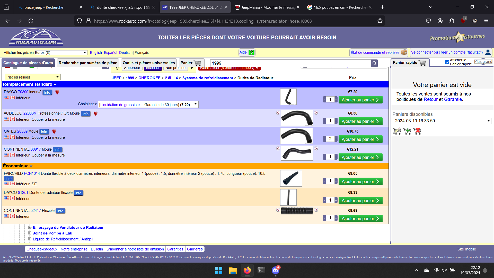Image resolution: width=494 pixels, height=278 pixels.
Task: Click Firefox reload page button
Action: pyautogui.click(x=31, y=21)
